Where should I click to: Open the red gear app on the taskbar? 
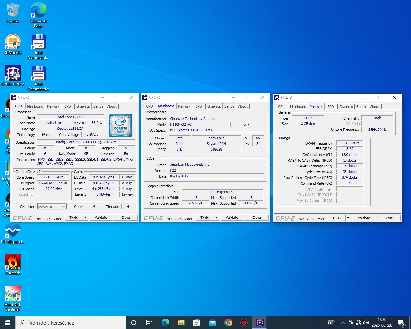pyautogui.click(x=244, y=323)
